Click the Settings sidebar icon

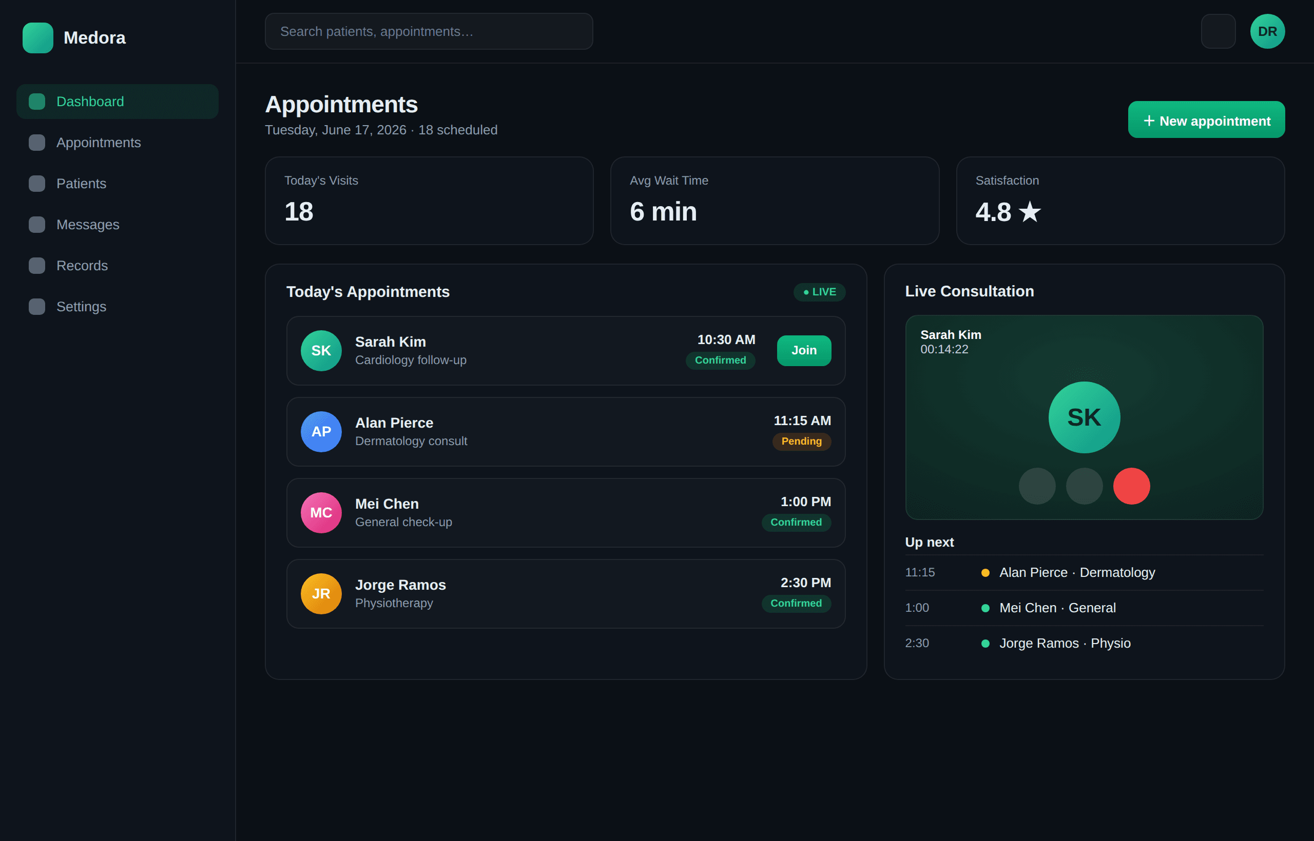pyautogui.click(x=36, y=306)
